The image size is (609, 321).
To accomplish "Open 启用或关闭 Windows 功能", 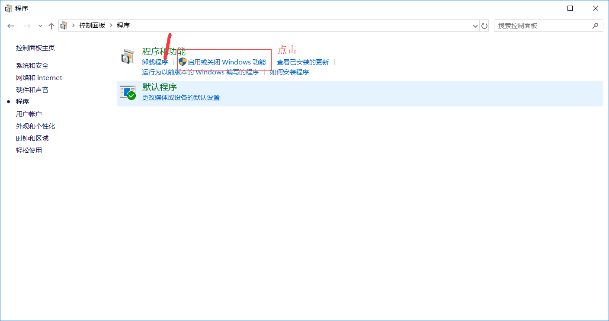I will coord(227,62).
